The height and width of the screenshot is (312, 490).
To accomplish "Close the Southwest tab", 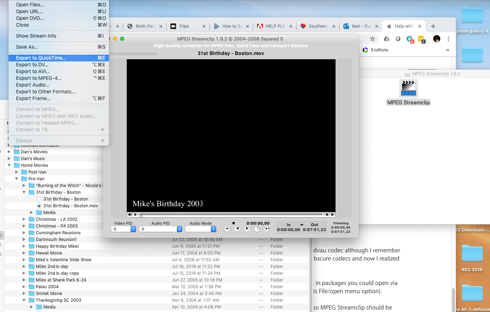I will click(x=334, y=26).
